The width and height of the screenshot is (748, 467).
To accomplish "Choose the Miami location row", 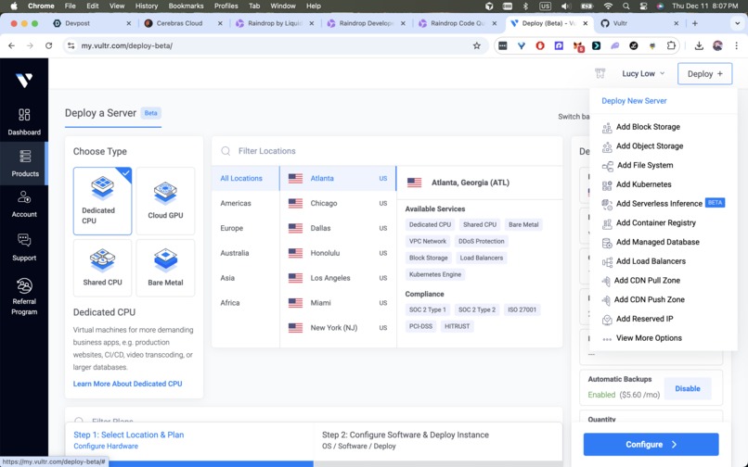I will pos(338,303).
